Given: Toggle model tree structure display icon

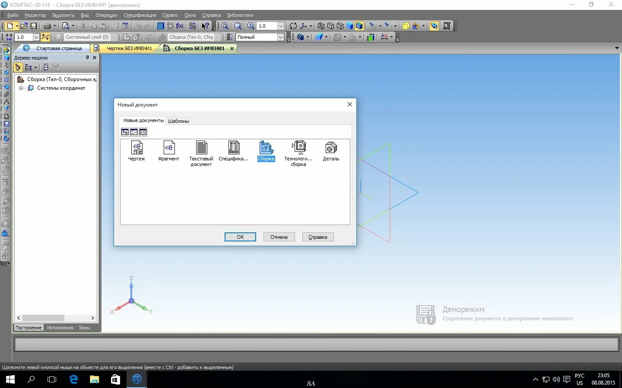Looking at the screenshot, I should coord(18,67).
